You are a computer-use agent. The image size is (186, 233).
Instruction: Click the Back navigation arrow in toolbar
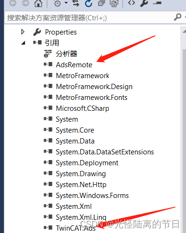pyautogui.click(x=13, y=3)
